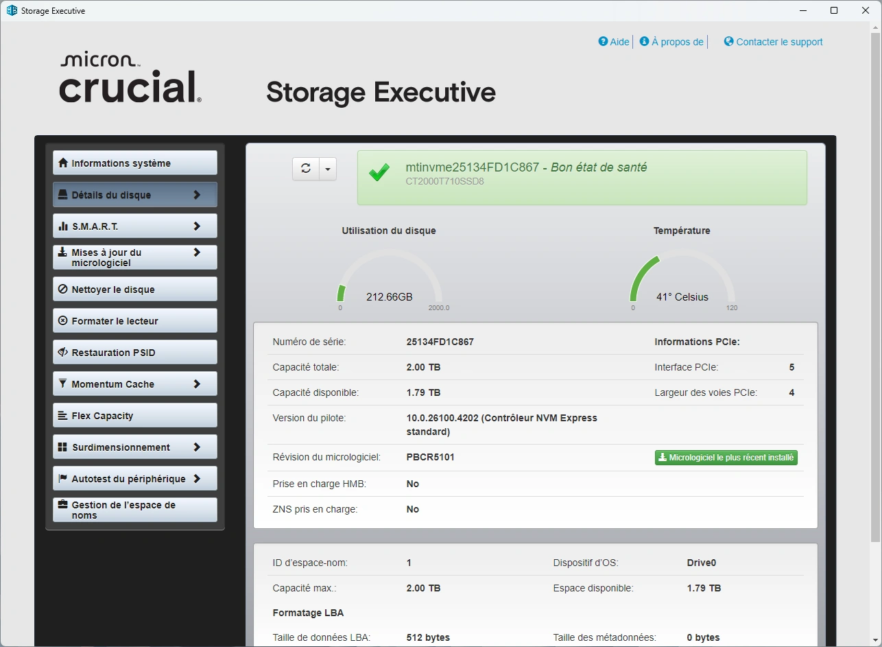882x647 pixels.
Task: Open Gestion de l'espace de noms
Action: [x=135, y=510]
